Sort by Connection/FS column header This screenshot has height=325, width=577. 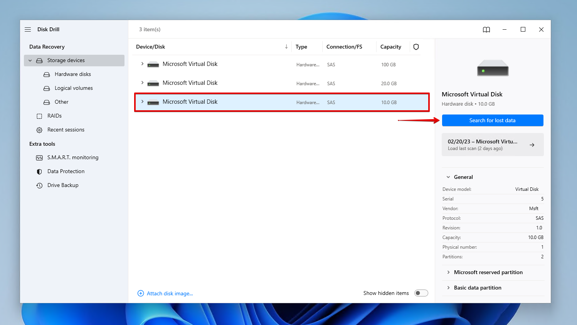[x=344, y=47]
